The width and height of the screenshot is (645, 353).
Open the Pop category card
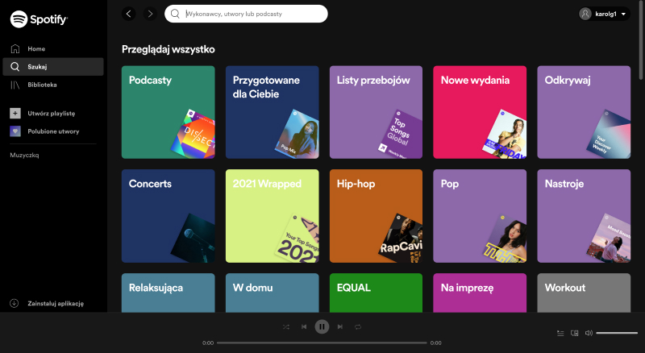480,216
